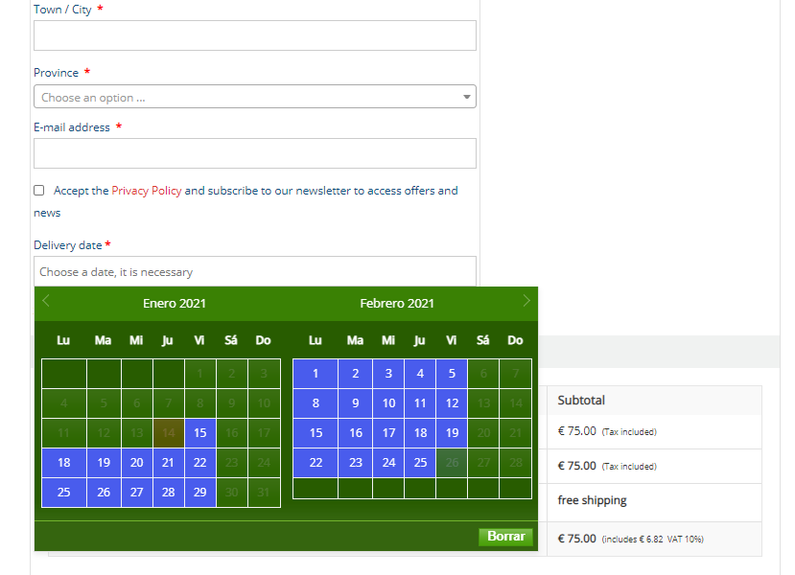This screenshot has height=575, width=795.
Task: Select January 20 in the calendar
Action: click(x=137, y=463)
